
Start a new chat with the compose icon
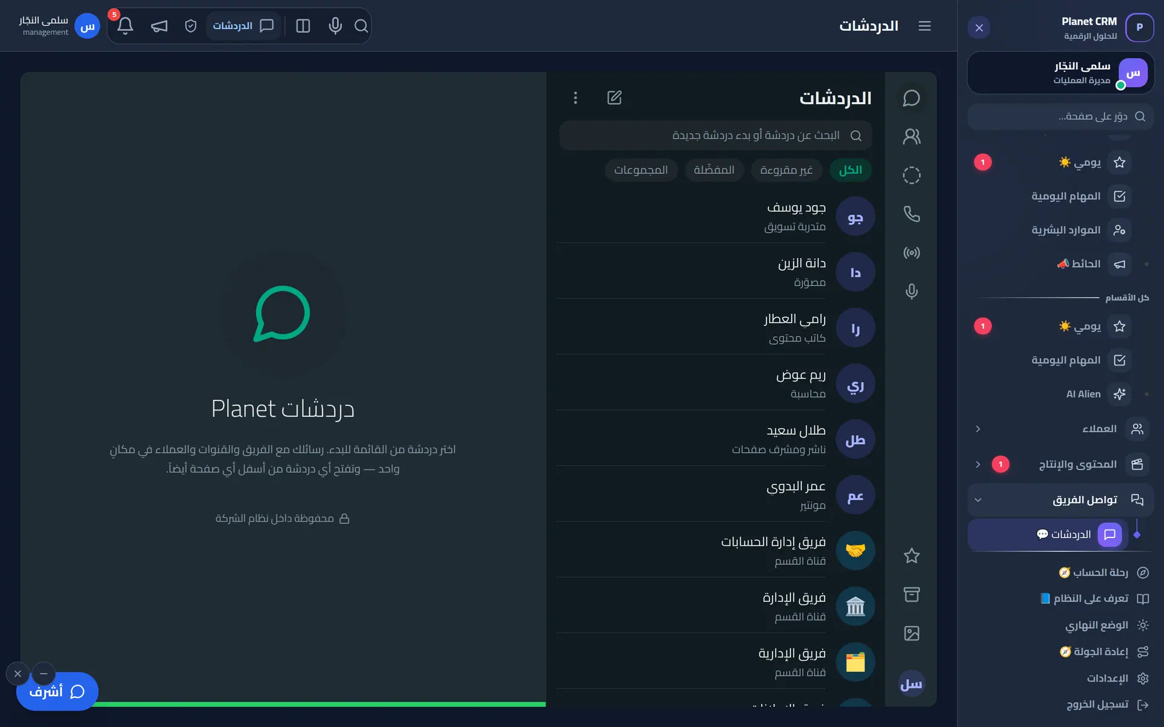click(614, 98)
